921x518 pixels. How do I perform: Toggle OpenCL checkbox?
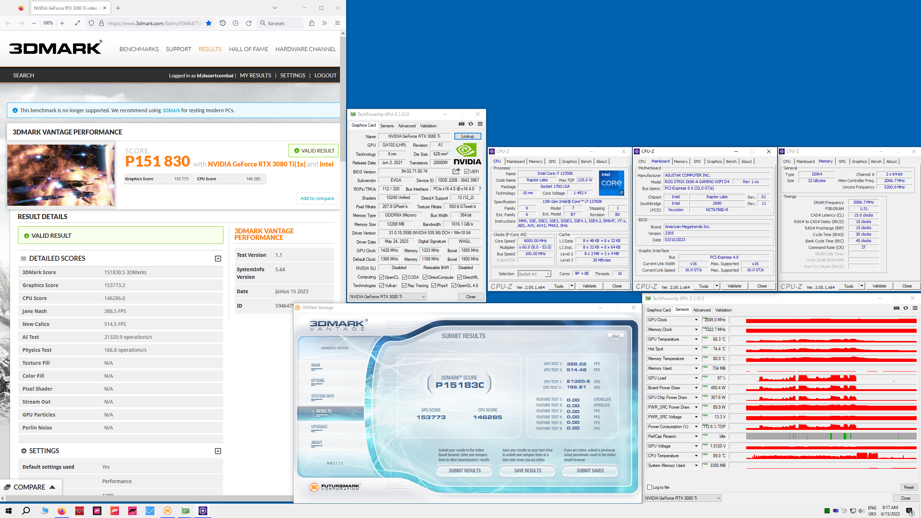point(381,277)
